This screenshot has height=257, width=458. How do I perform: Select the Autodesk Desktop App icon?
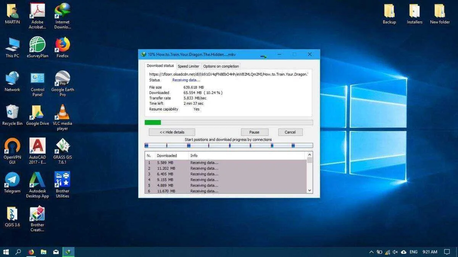(x=37, y=185)
